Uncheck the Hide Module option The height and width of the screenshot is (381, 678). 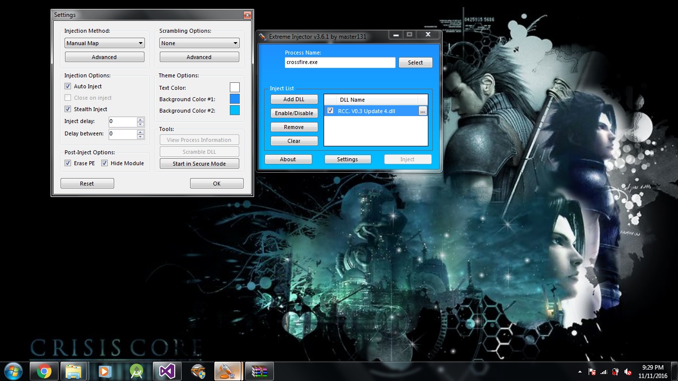point(105,163)
